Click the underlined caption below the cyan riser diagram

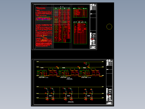point(71,102)
